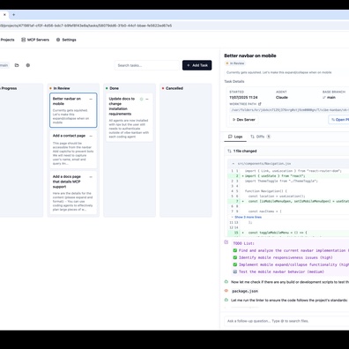This screenshot has width=349, height=349.
Task: Toggle 'Find and analyze the current navbar' checkbox
Action: coord(235,250)
